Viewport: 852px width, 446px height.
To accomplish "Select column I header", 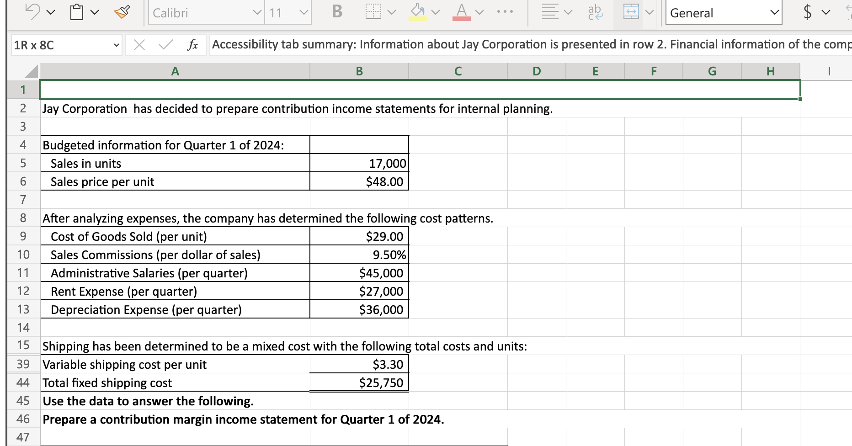I will point(829,71).
